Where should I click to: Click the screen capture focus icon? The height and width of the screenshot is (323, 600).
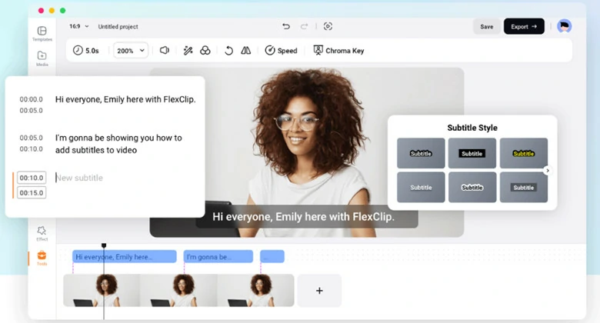pyautogui.click(x=328, y=26)
